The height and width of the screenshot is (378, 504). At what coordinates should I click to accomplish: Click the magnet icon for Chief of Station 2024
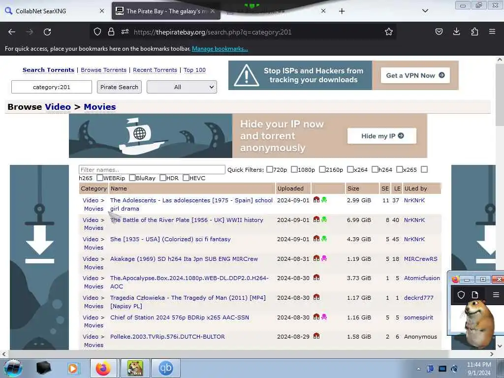tap(316, 317)
